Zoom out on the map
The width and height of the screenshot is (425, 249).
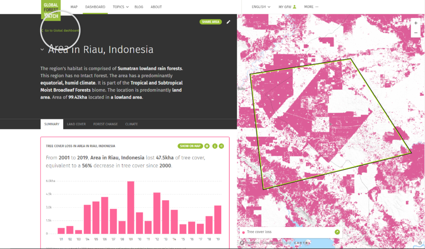coord(416,33)
